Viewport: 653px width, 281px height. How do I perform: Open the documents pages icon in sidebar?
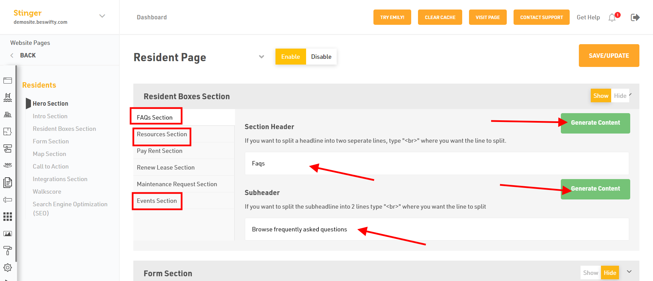(x=7, y=182)
